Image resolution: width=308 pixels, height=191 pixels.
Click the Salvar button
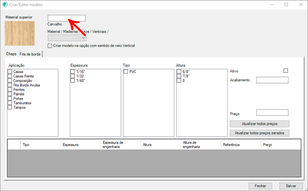click(x=291, y=186)
